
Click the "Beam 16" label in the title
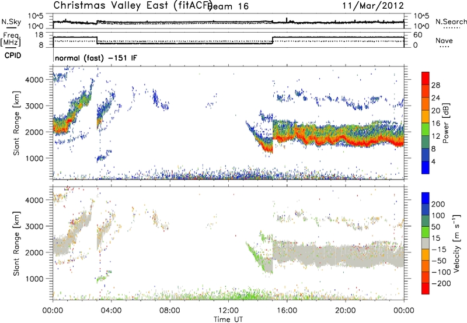229,6
